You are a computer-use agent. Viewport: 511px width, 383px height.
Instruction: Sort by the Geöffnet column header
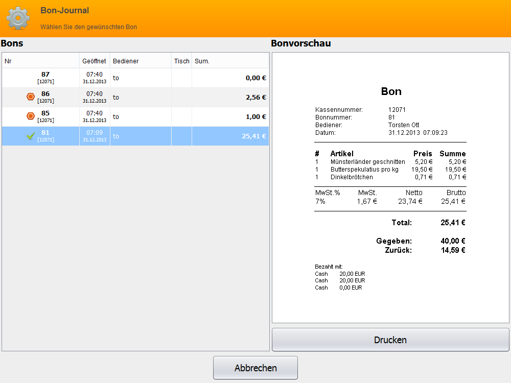[x=95, y=61]
